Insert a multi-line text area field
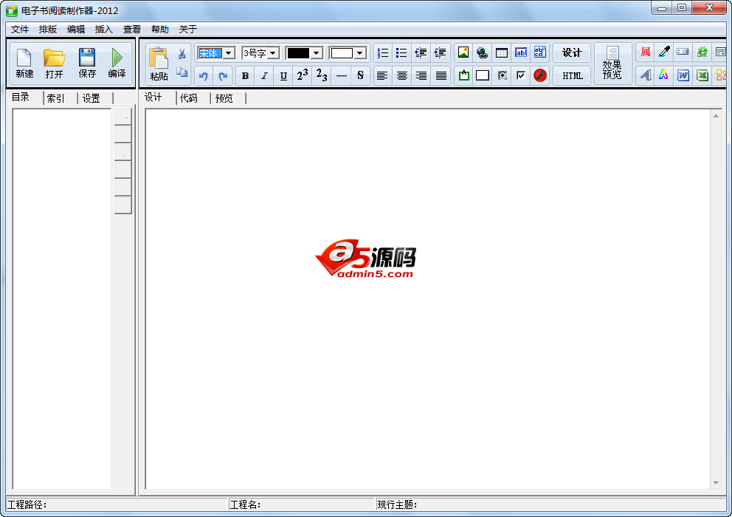732x517 pixels. [x=539, y=52]
